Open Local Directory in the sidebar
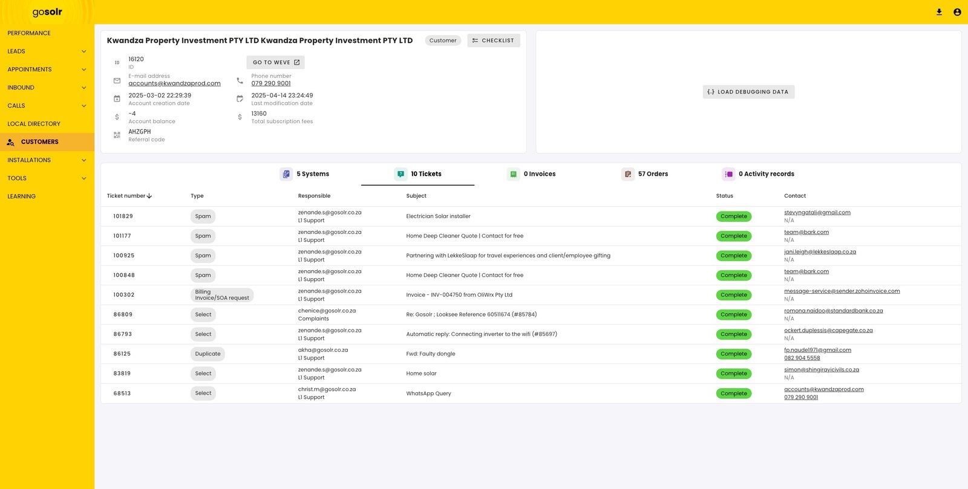Viewport: 968px width, 489px height. 47,124
